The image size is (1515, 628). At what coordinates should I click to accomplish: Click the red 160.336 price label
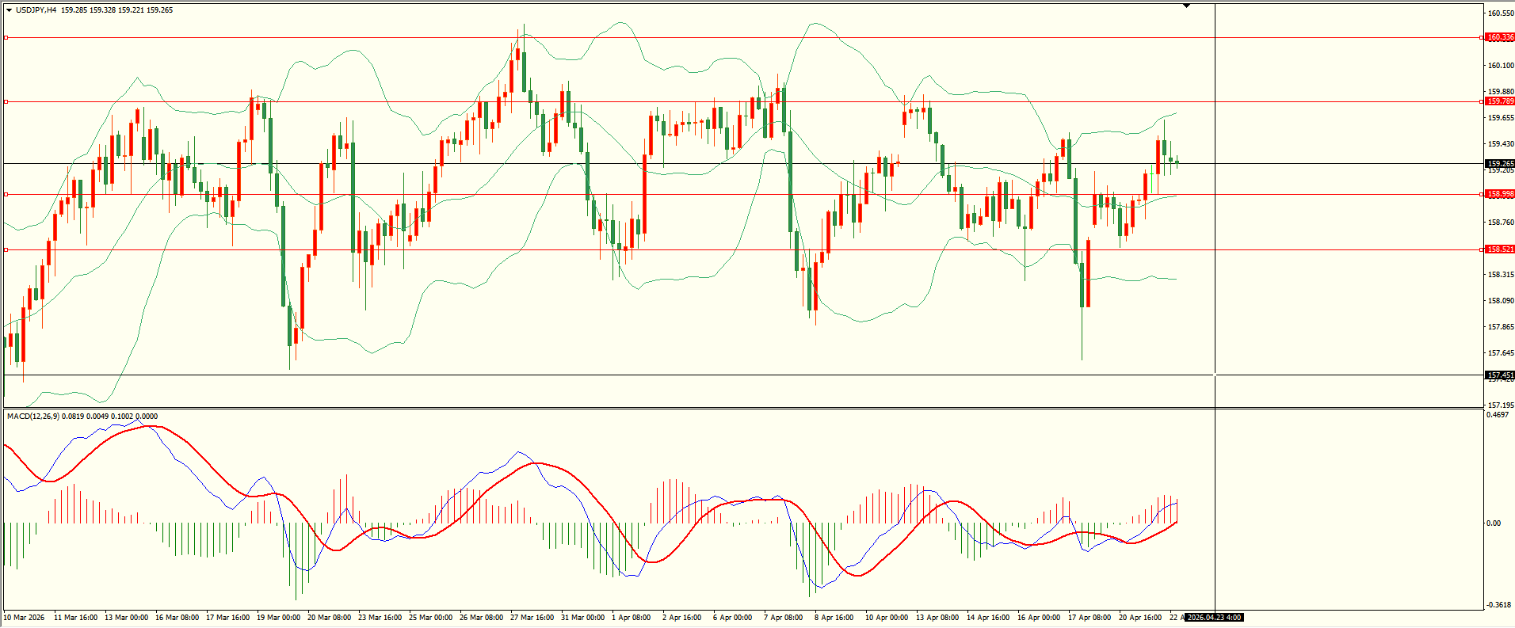[x=1499, y=37]
